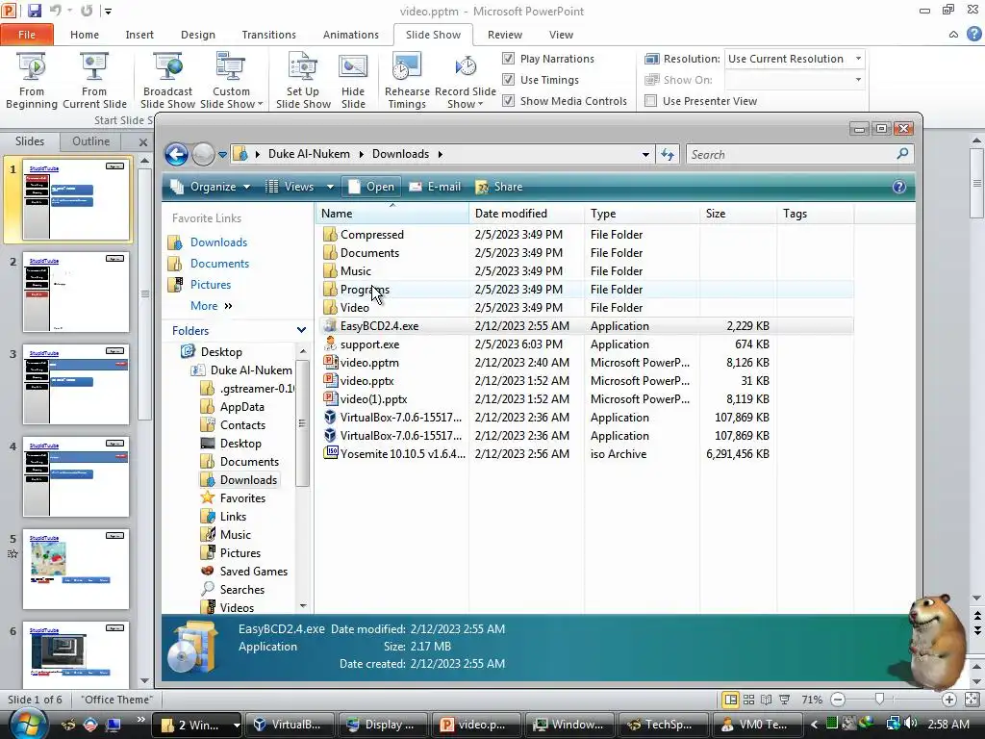The width and height of the screenshot is (985, 739).
Task: Select the EasyBCD2.4.exe file
Action: [379, 326]
